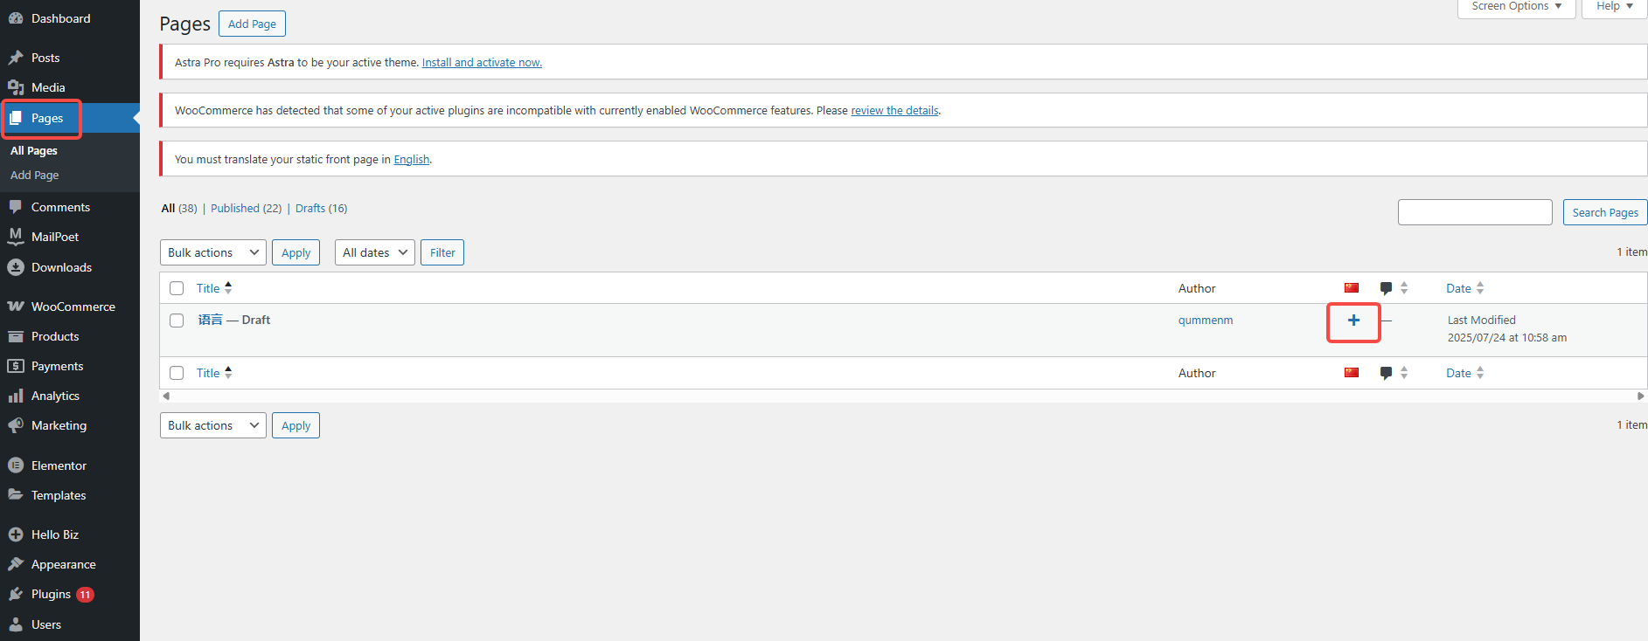Click the right scroll arrow below table
Viewport: 1648px width, 641px height.
tap(1641, 396)
